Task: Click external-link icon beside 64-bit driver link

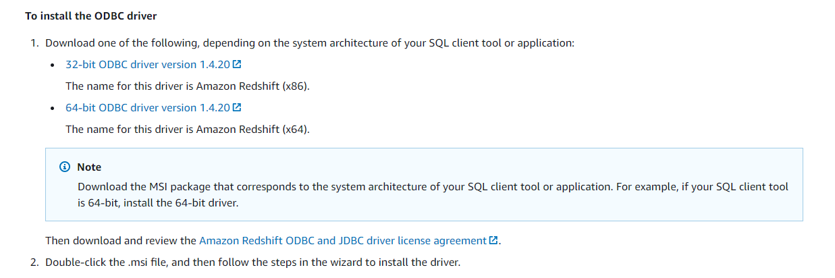Action: click(x=237, y=108)
